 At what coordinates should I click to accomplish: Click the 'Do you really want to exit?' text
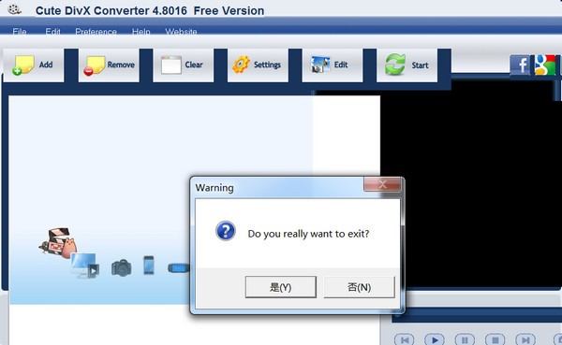click(x=308, y=234)
